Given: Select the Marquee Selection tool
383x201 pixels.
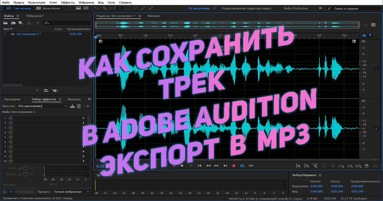Looking at the screenshot, I should [x=128, y=8].
